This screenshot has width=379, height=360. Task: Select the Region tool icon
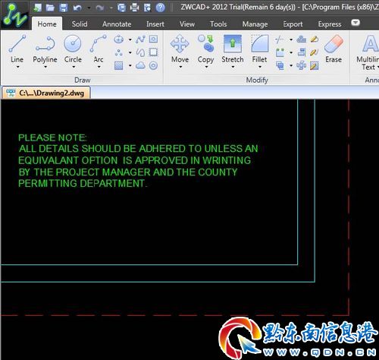click(x=153, y=39)
